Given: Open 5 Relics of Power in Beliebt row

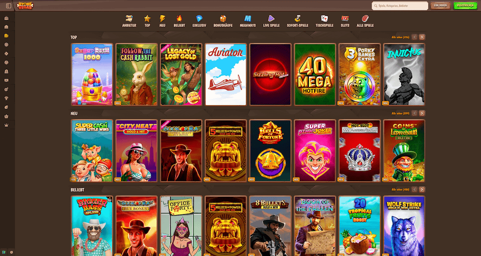Looking at the screenshot, I should pyautogui.click(x=226, y=226).
